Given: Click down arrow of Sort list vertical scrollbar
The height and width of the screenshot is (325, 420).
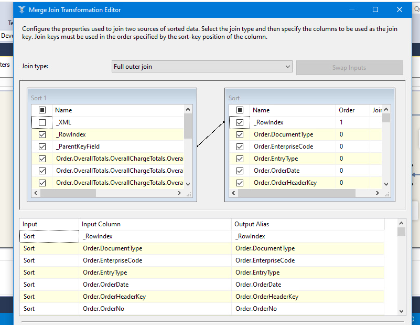Looking at the screenshot, I should (x=386, y=184).
